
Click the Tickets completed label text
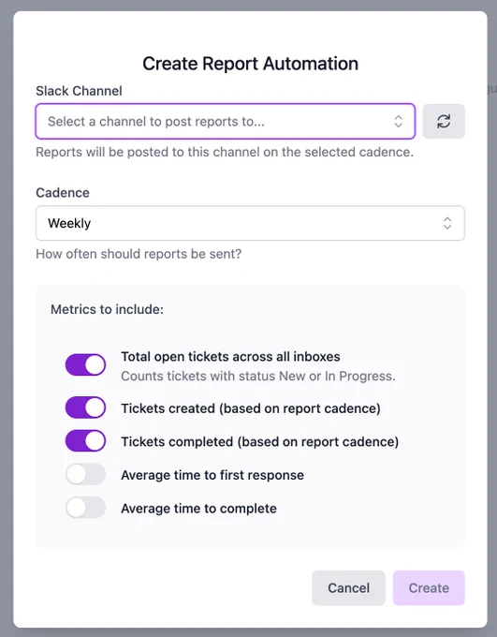260,441
